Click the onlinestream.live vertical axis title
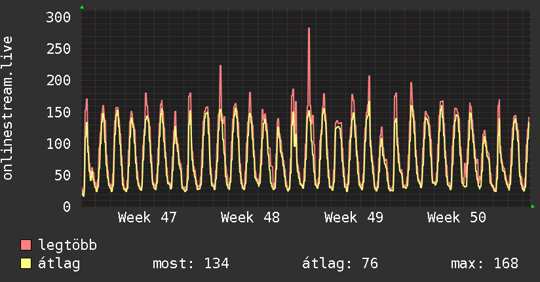This screenshot has height=282, width=540. point(9,108)
